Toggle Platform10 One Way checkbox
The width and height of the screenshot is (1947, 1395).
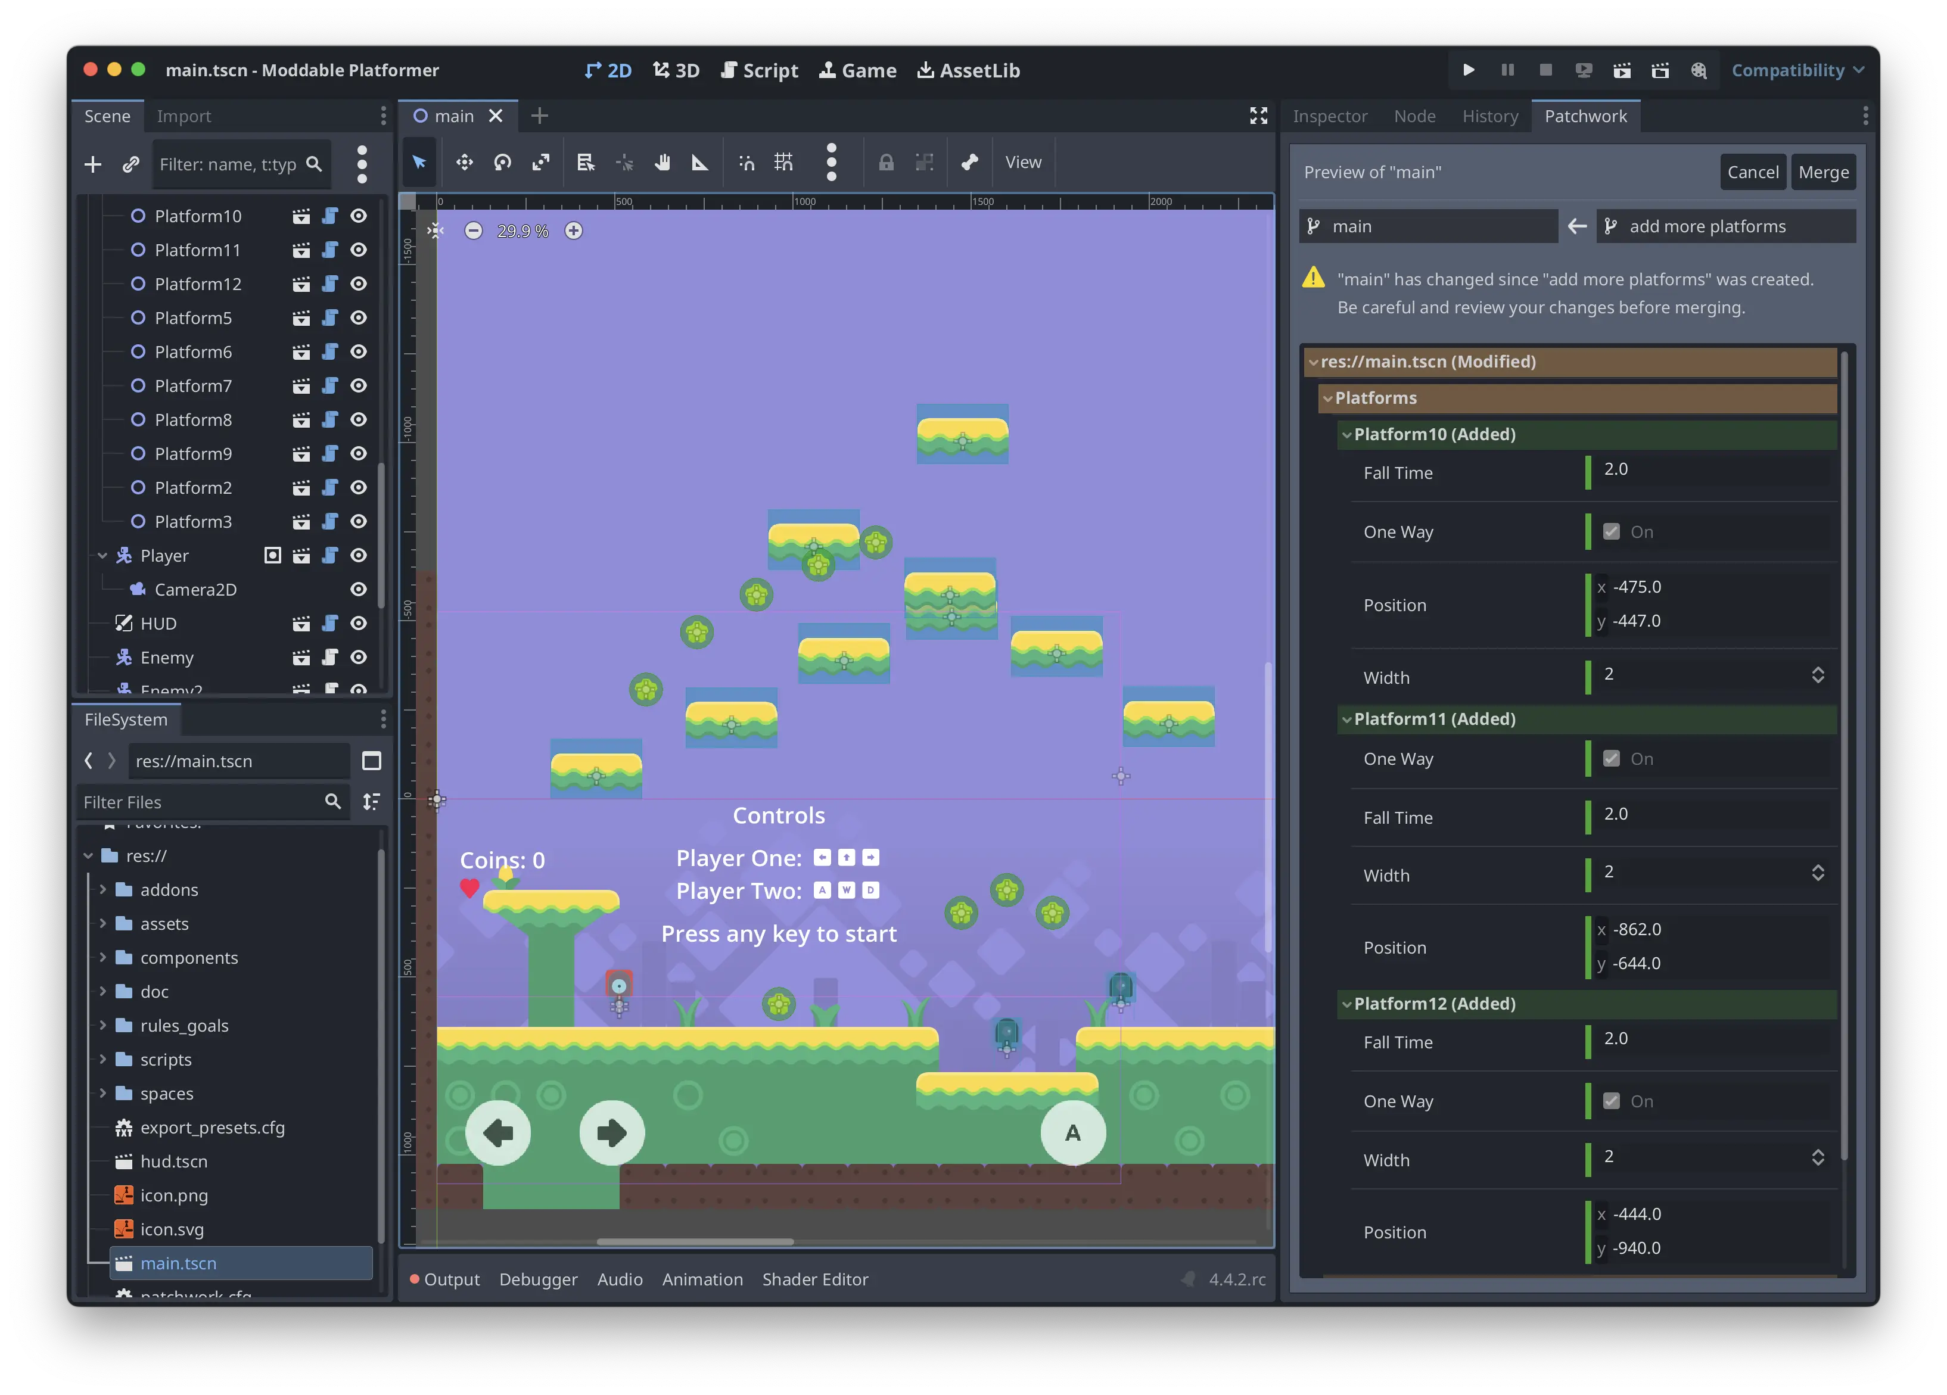tap(1612, 533)
